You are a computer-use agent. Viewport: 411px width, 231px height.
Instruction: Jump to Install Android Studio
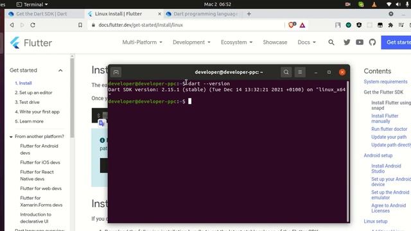[386, 168]
